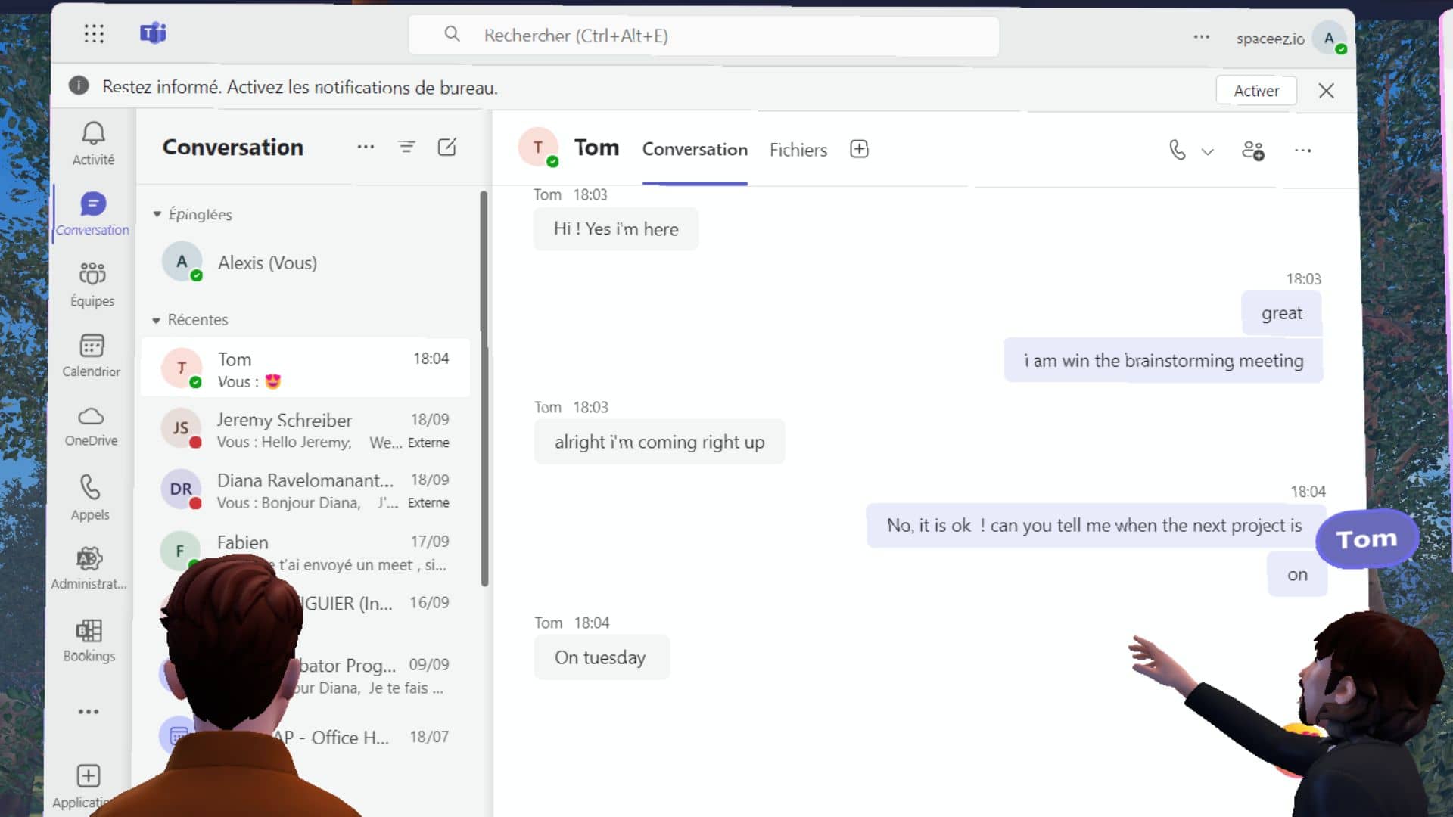
Task: Collapse the Récentes section
Action: point(156,321)
